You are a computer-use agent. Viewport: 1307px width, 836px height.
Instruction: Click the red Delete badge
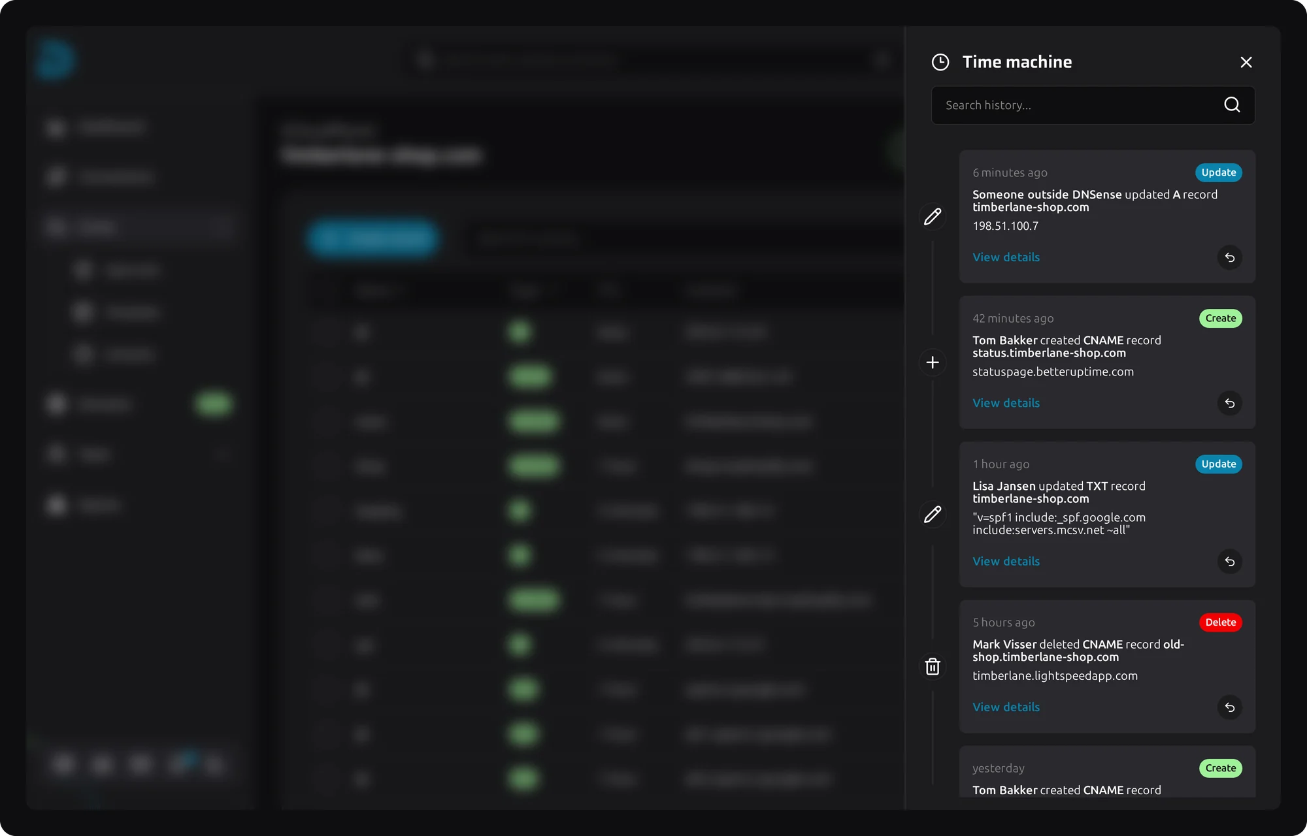[1220, 622]
